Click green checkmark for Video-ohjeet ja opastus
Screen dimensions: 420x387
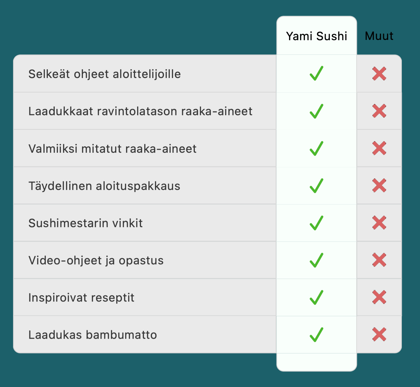point(316,260)
